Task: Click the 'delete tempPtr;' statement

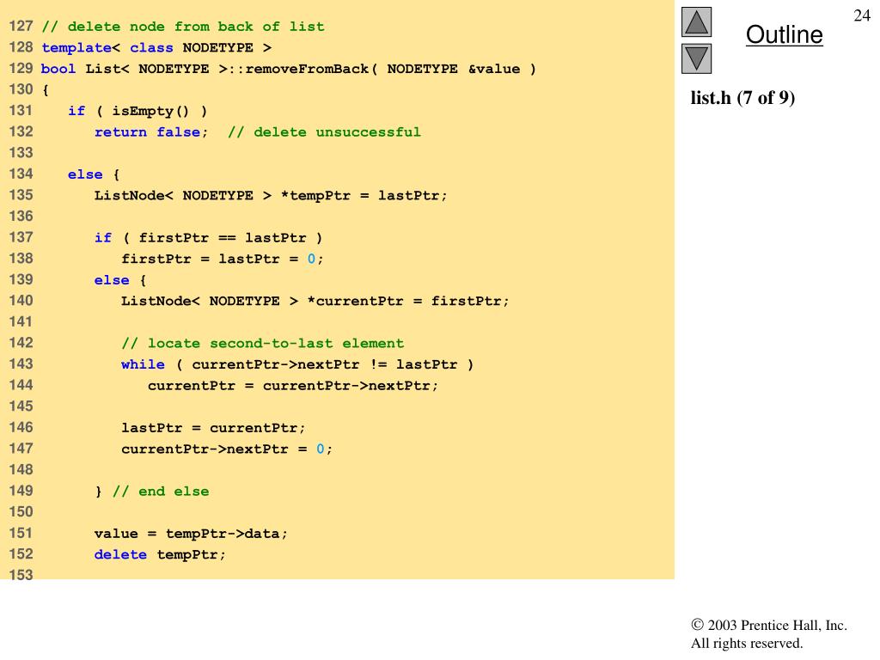Action: click(x=160, y=554)
